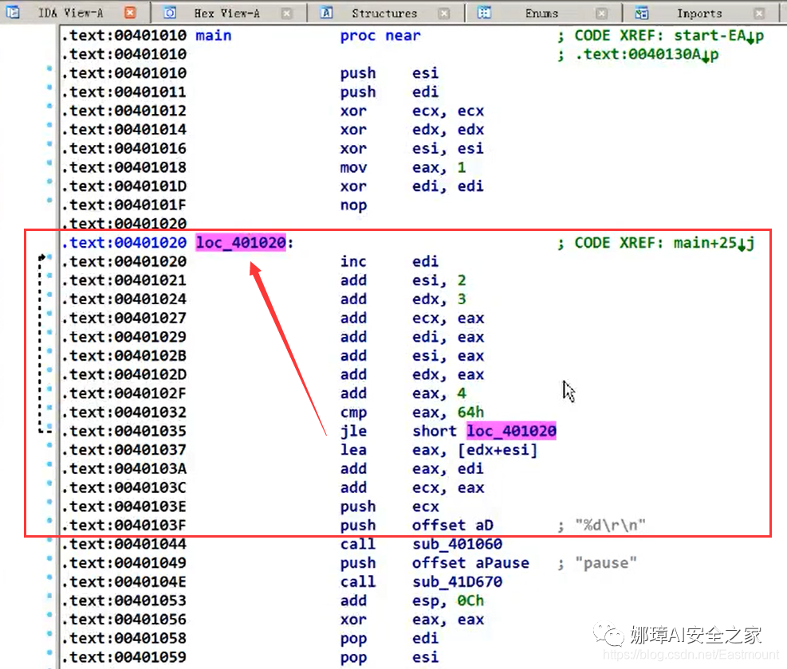Click the main function name
The height and width of the screenshot is (669, 787).
tap(214, 36)
